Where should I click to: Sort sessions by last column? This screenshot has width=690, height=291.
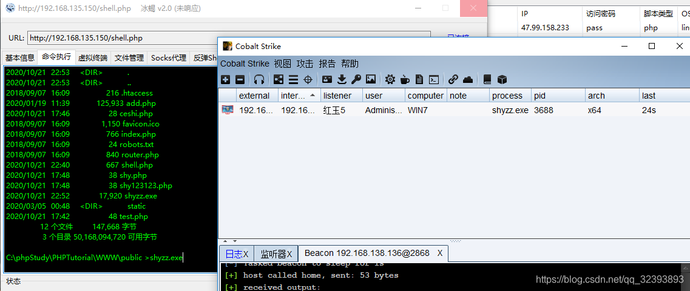tap(665, 95)
